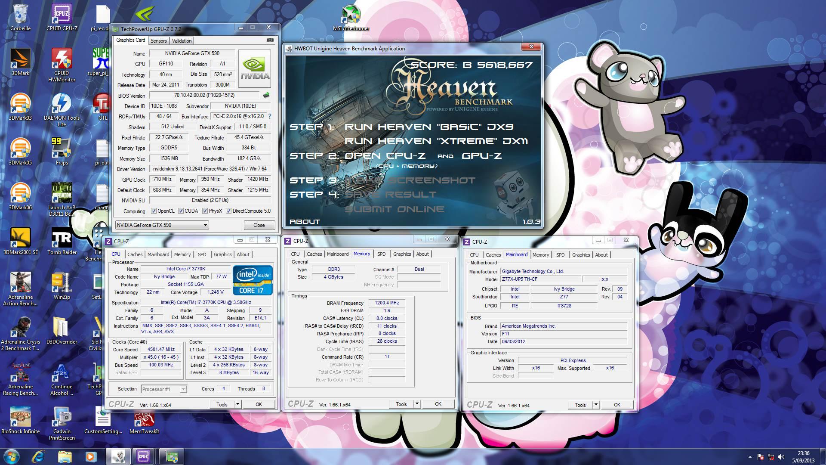
Task: Open WinZip desktop shortcut
Action: (62, 286)
